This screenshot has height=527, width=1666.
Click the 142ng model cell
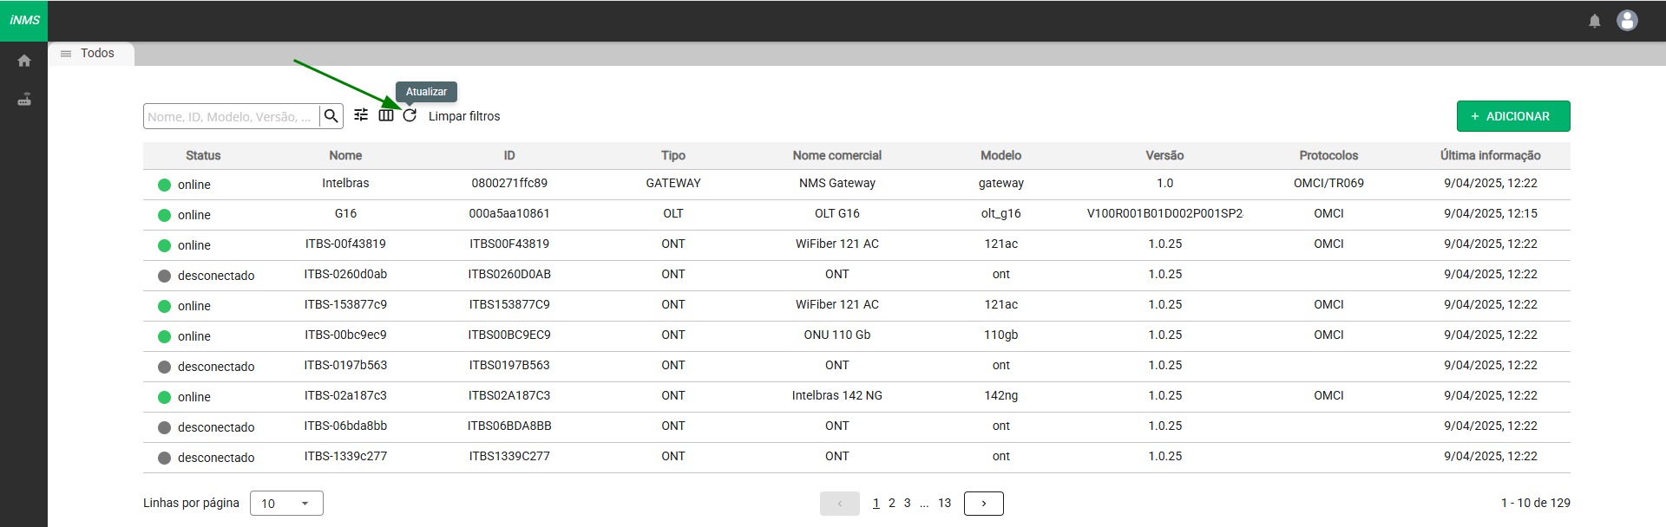[x=1001, y=396]
